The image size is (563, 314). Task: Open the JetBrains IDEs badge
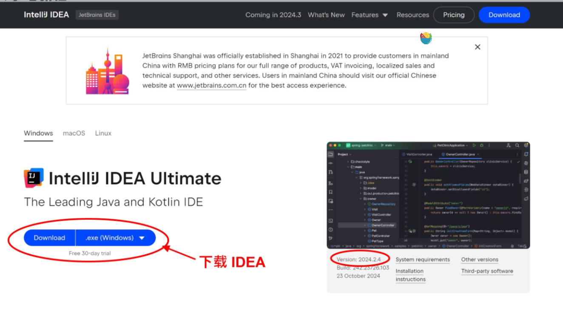tap(97, 15)
